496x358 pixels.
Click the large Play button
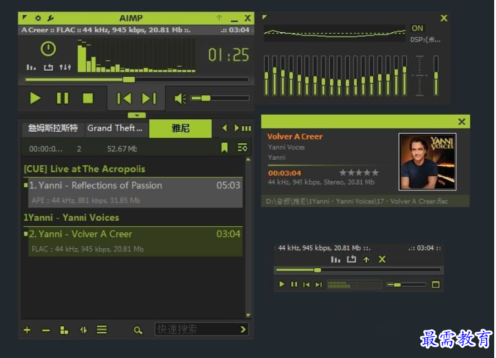click(35, 98)
